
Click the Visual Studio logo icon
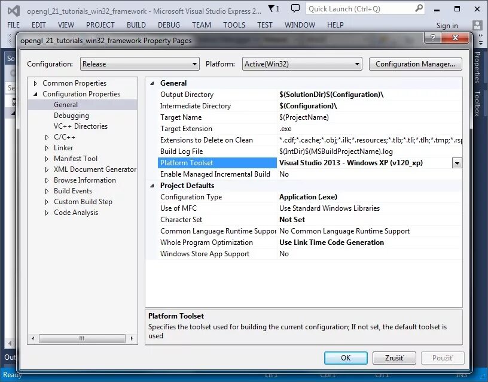[x=14, y=11]
